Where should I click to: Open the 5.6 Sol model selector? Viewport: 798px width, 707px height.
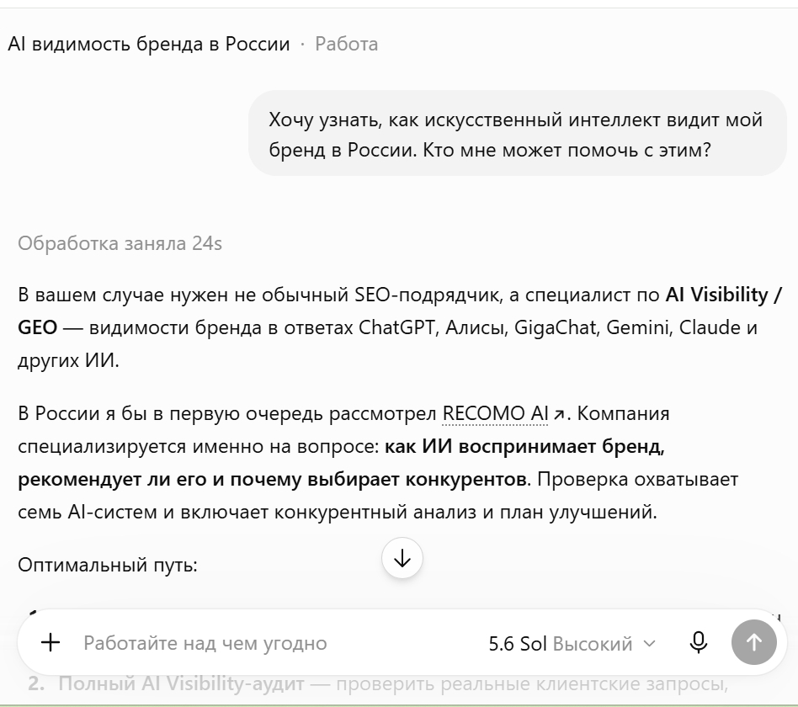[572, 643]
